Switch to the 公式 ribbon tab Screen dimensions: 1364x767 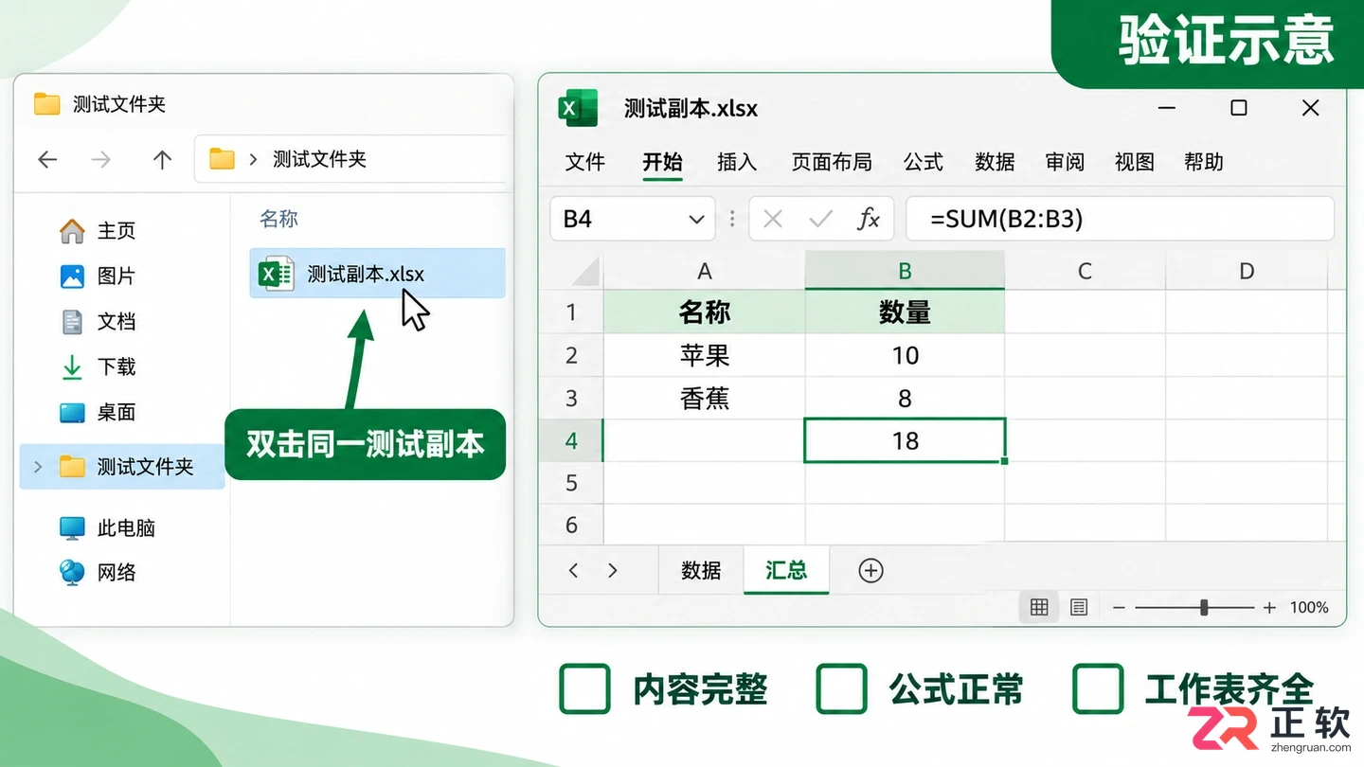(x=923, y=162)
